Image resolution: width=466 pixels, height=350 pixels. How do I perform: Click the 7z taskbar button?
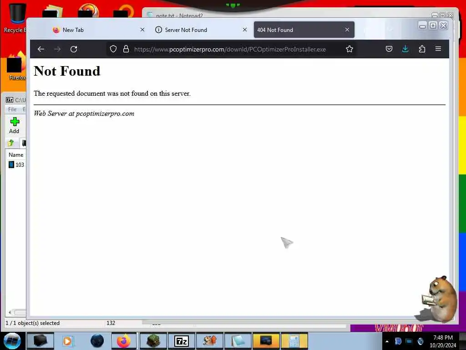pyautogui.click(x=181, y=341)
